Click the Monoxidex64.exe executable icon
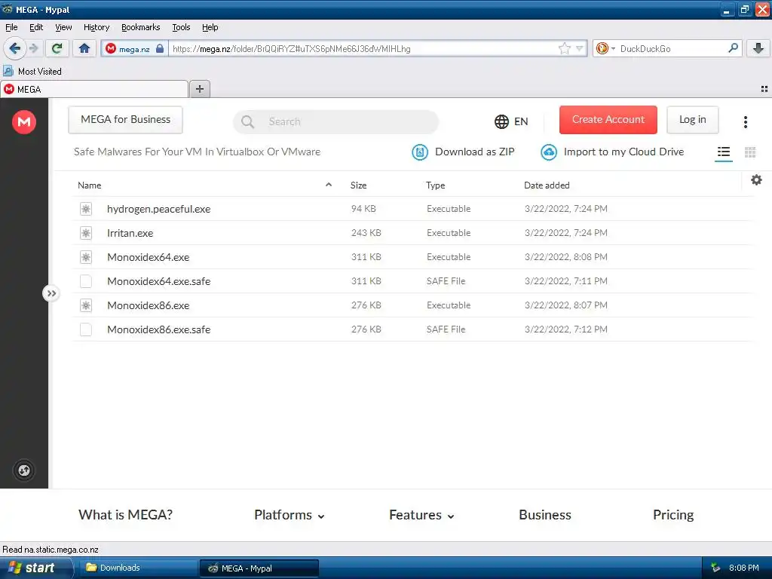The height and width of the screenshot is (579, 772). tap(86, 257)
